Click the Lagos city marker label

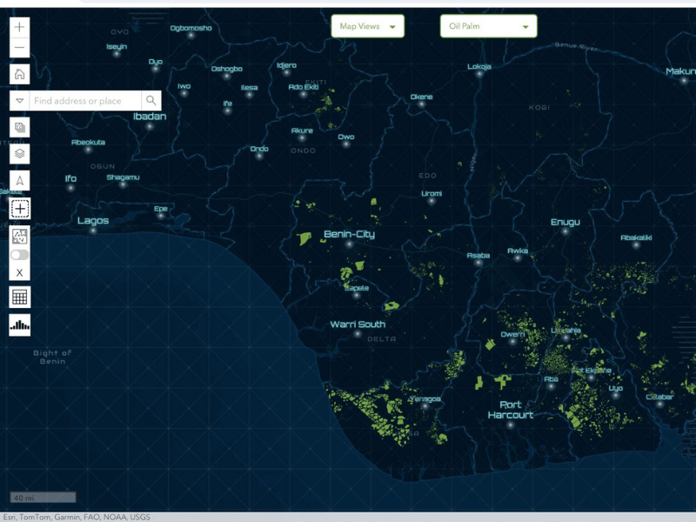(93, 221)
